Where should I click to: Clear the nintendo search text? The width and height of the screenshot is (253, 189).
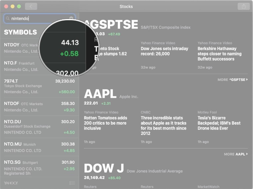click(x=71, y=18)
